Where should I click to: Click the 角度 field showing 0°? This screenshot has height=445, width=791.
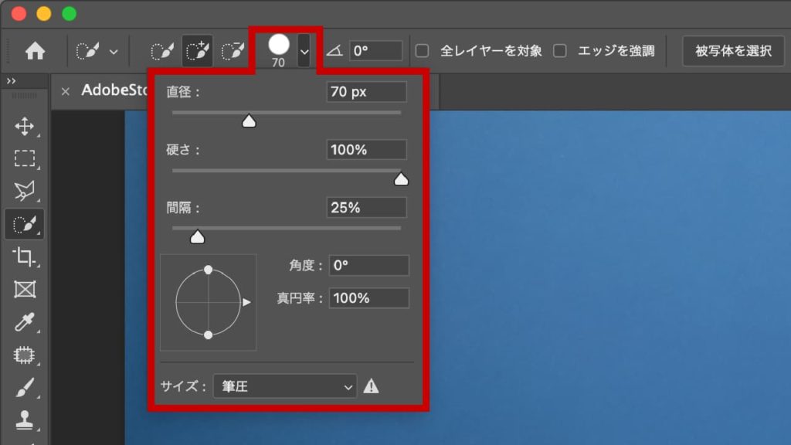coord(368,266)
